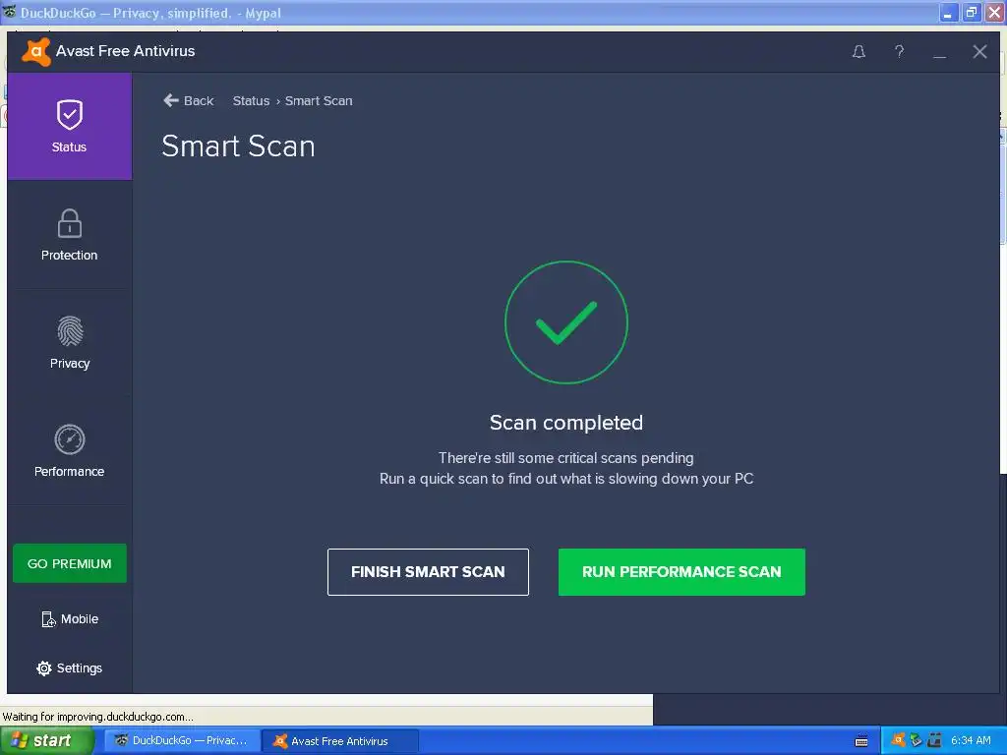Click the green scan completed checkmark
This screenshot has height=755, width=1007.
point(566,322)
